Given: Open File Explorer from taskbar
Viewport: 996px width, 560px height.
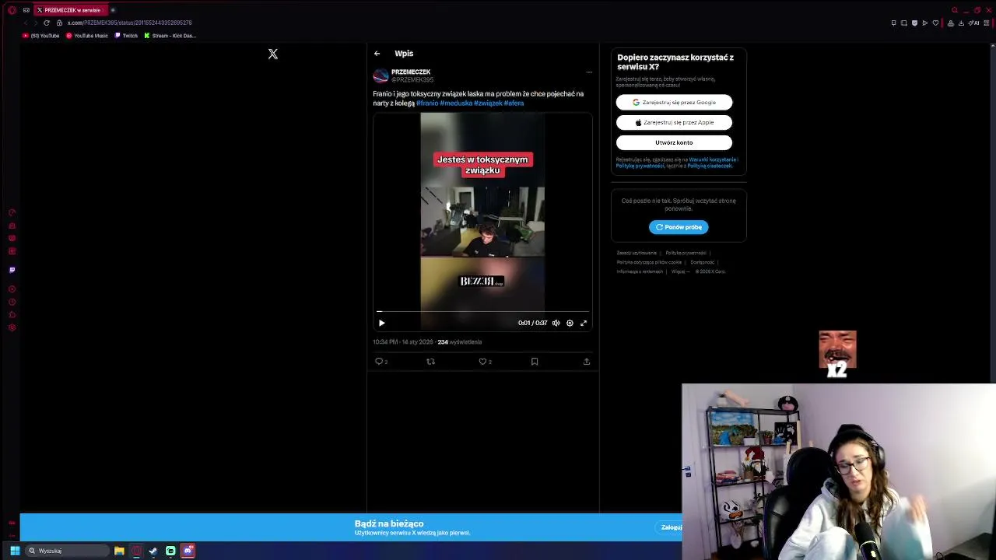Looking at the screenshot, I should click(x=119, y=551).
